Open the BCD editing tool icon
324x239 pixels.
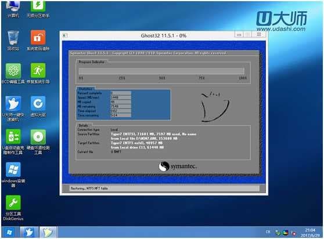point(13,74)
